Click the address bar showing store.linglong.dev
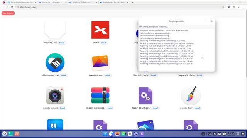The height and width of the screenshot is (138, 247). pyautogui.click(x=120, y=7)
